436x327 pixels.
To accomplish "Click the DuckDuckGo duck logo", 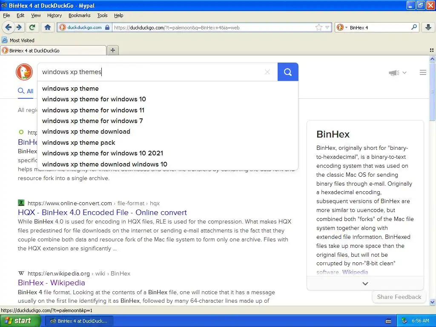I will point(24,72).
